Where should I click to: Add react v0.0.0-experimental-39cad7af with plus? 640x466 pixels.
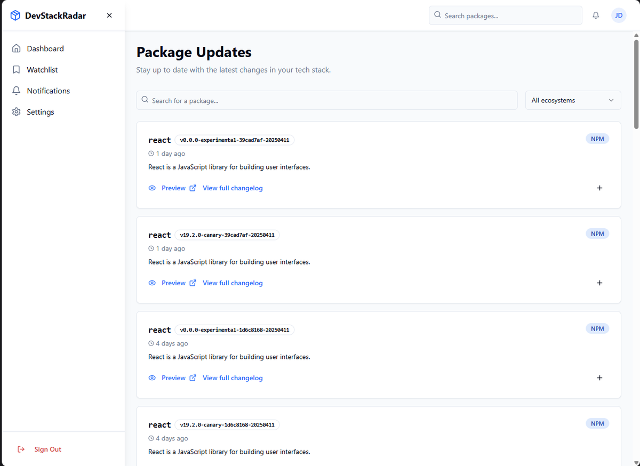[x=599, y=188]
